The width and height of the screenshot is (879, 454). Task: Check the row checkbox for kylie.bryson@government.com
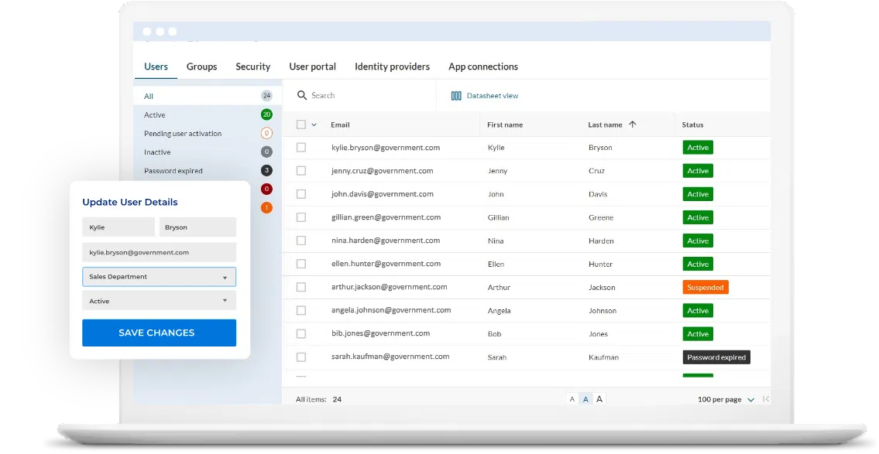click(301, 147)
